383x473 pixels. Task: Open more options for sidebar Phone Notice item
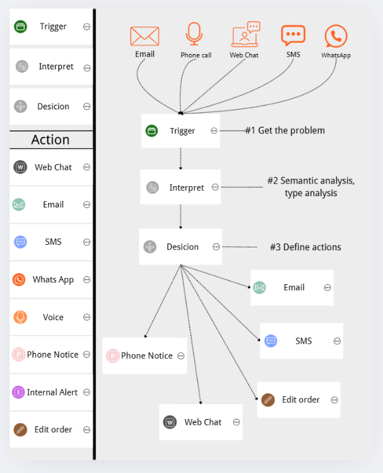click(87, 354)
